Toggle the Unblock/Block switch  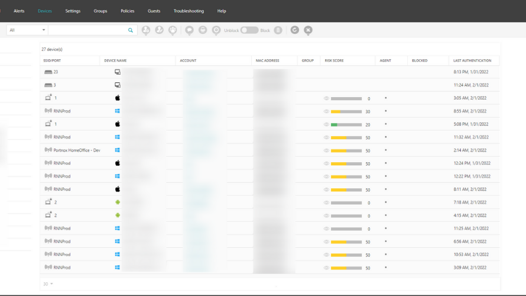point(249,30)
